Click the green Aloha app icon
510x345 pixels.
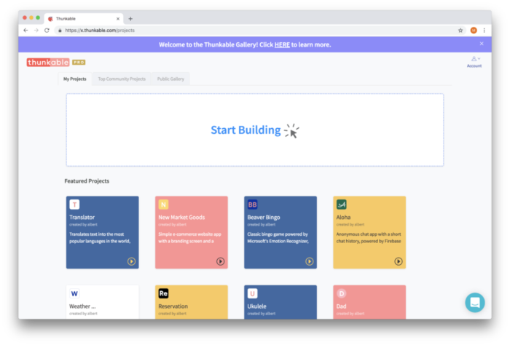tap(342, 205)
